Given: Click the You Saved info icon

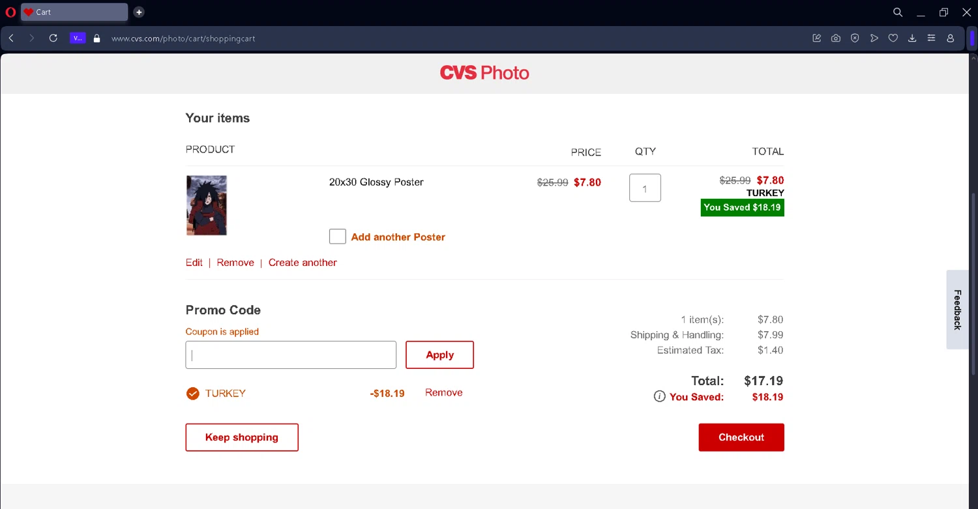Looking at the screenshot, I should coord(659,397).
